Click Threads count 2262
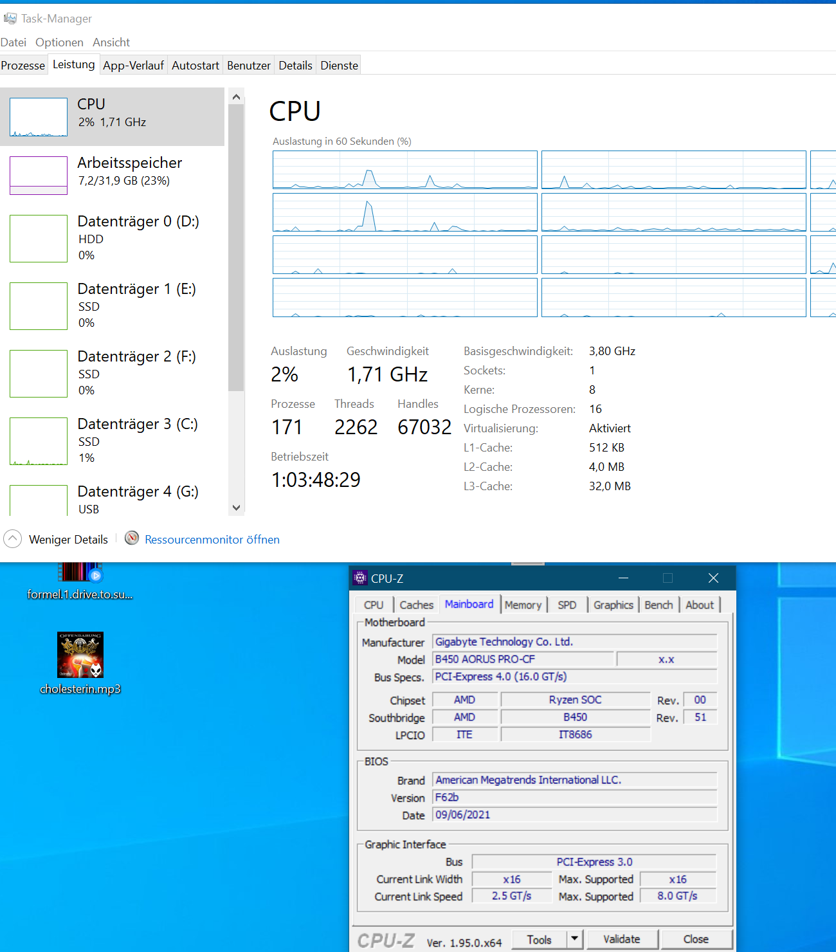Screen dimensions: 836x952 click(356, 427)
